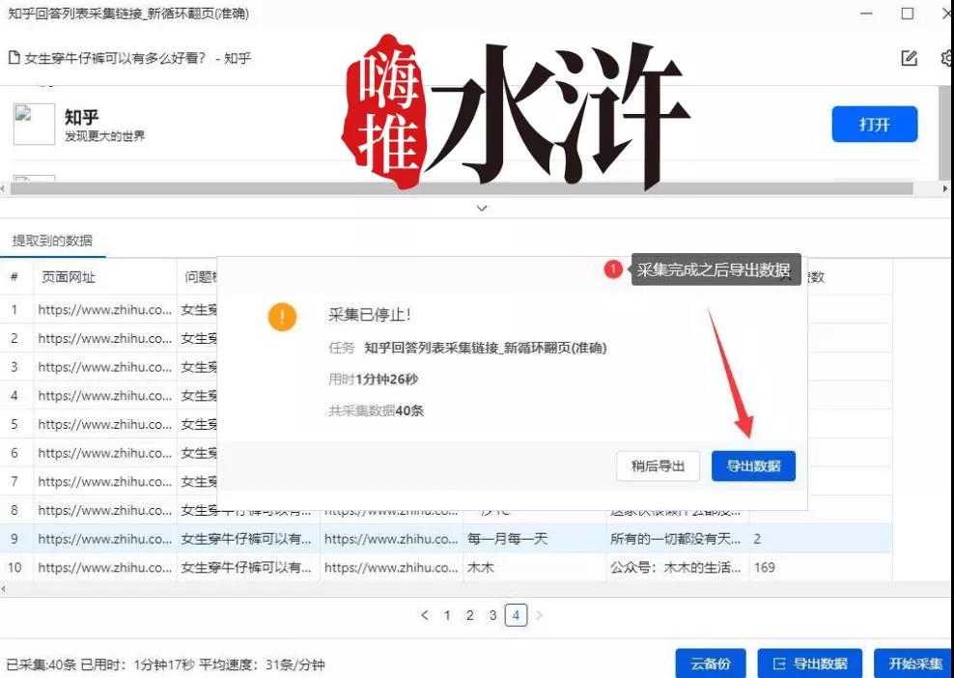Click the 采集已停止! dialog heading

(370, 315)
